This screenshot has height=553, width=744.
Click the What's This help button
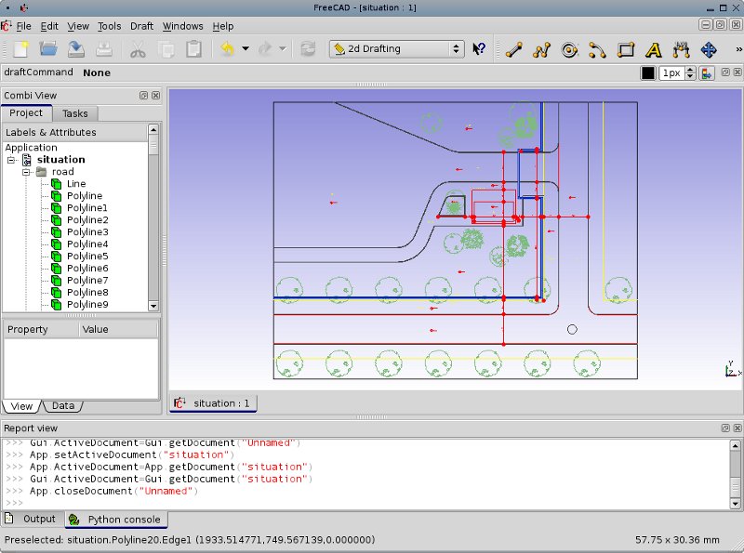477,50
